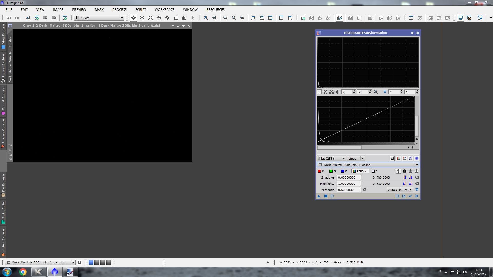Click the Undo arrow in toolbar
The height and width of the screenshot is (277, 493).
[x=9, y=18]
